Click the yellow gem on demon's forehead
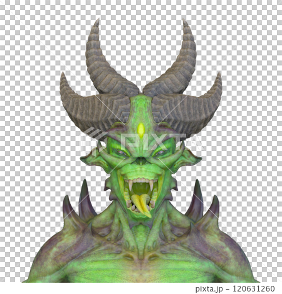This screenshot has height=294, width=282. click(141, 129)
